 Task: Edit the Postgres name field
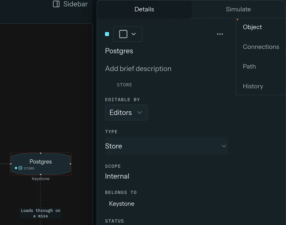pyautogui.click(x=119, y=51)
